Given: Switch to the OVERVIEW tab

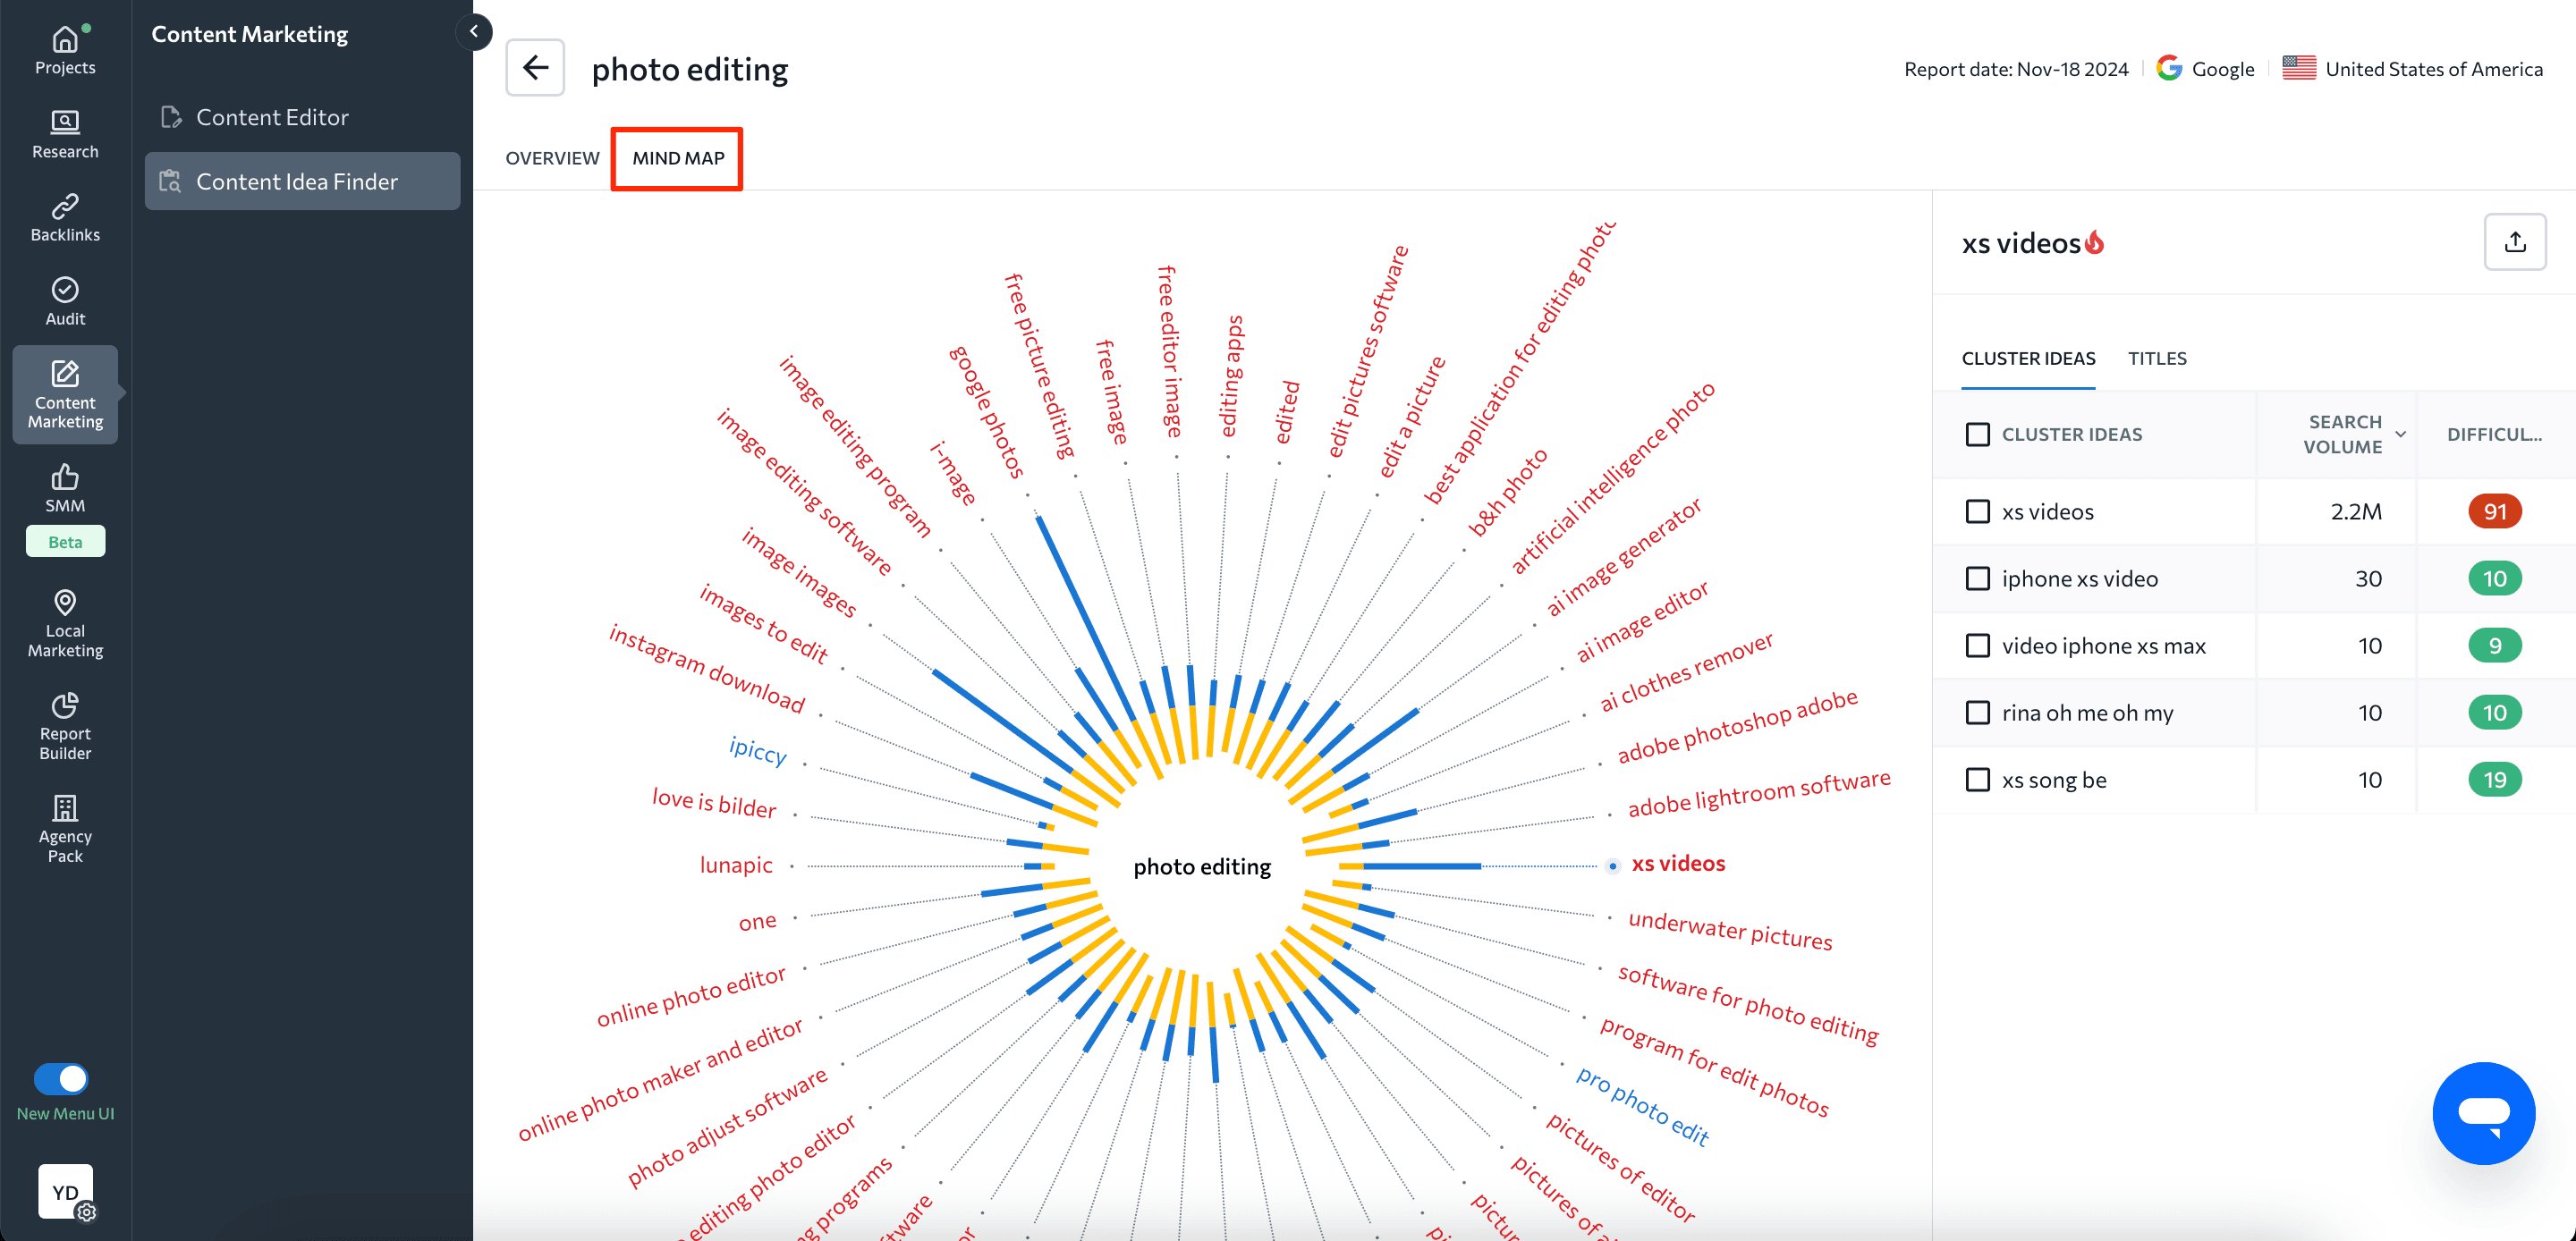Looking at the screenshot, I should (x=552, y=157).
